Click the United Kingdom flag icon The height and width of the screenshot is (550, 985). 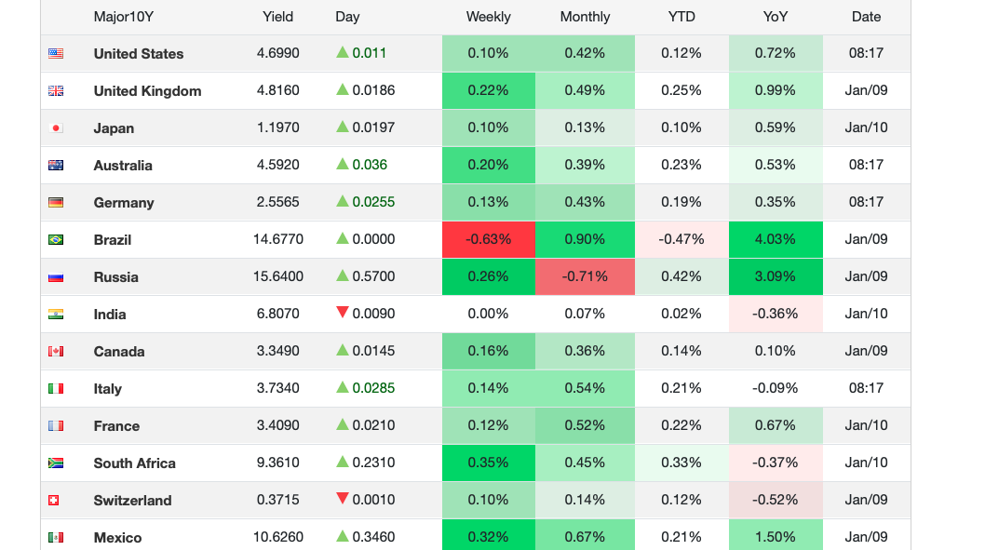(56, 90)
